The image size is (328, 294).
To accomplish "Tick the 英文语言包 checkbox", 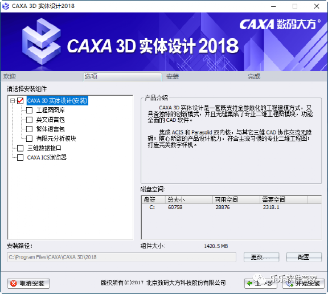I will [29, 120].
